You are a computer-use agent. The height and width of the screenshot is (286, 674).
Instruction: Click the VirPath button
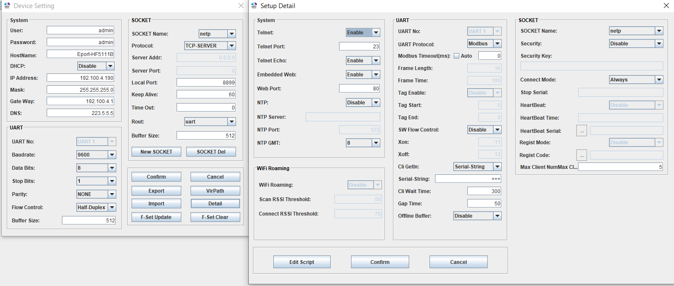(x=215, y=191)
